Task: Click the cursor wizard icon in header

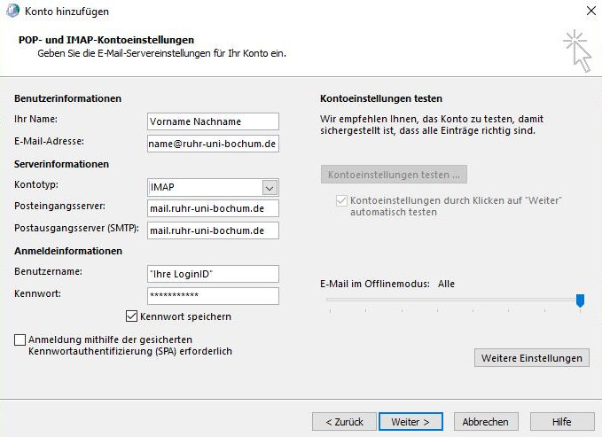Action: 575,50
